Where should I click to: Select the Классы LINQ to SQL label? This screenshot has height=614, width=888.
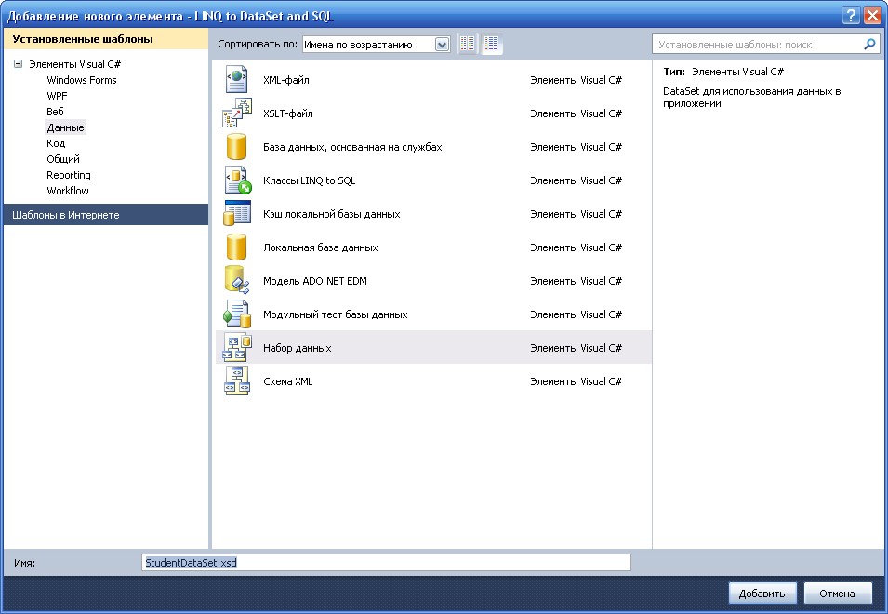coord(310,180)
